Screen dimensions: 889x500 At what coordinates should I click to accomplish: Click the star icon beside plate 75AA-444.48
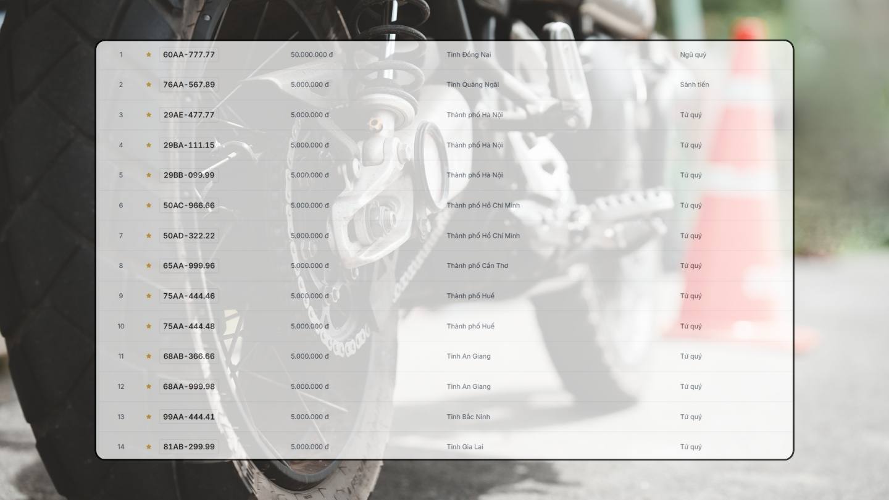[149, 327]
